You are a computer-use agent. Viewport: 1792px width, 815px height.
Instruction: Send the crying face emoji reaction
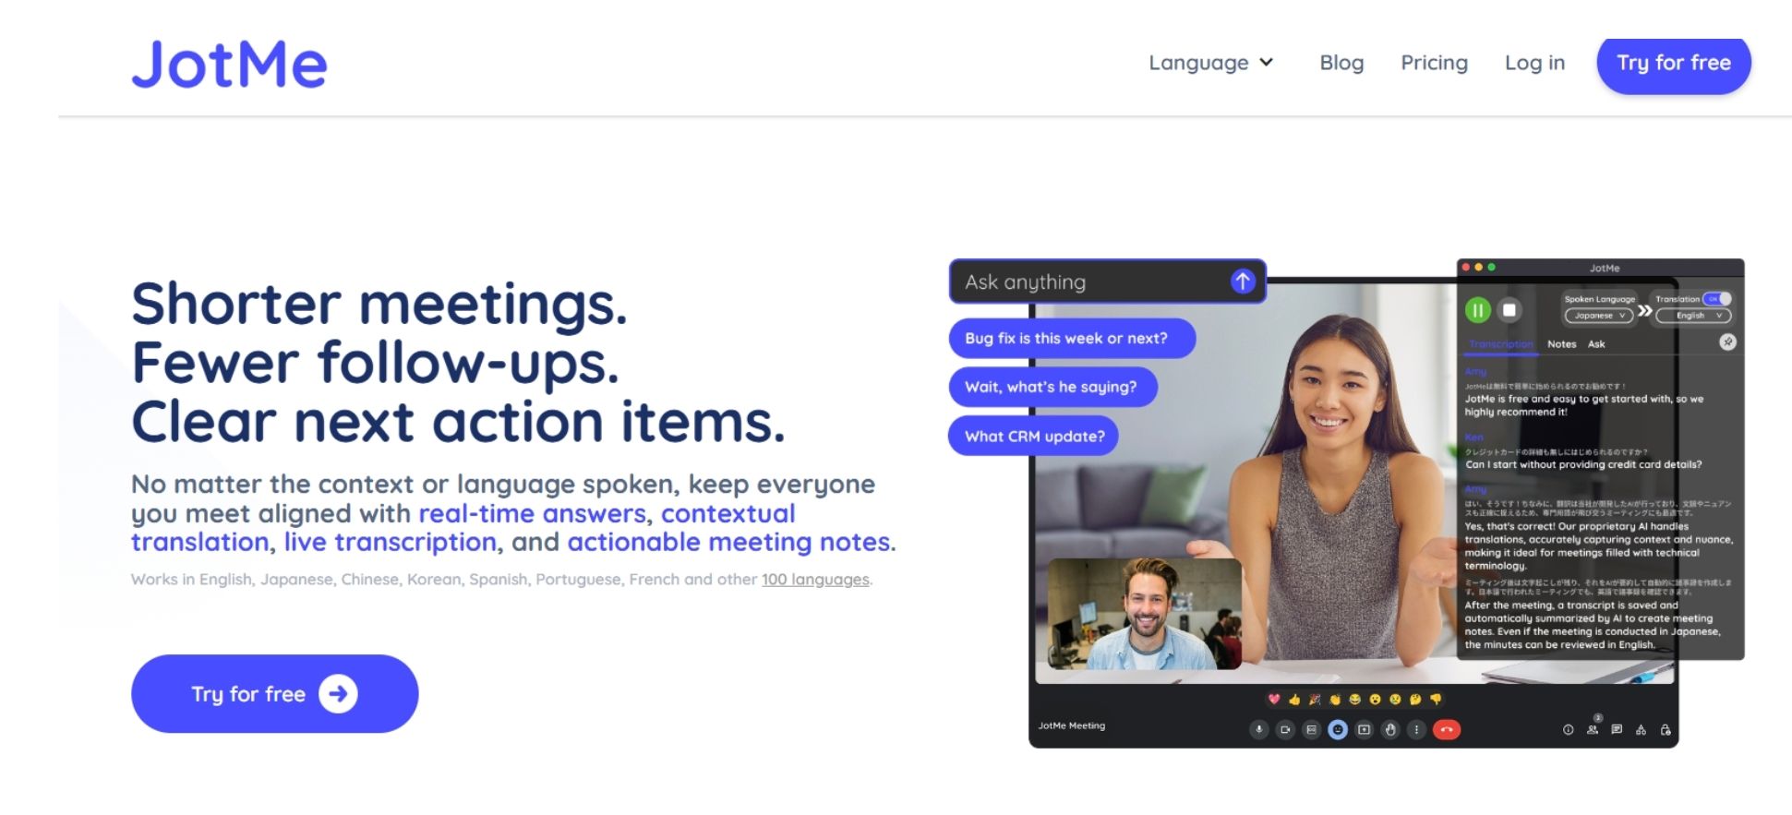(1395, 700)
